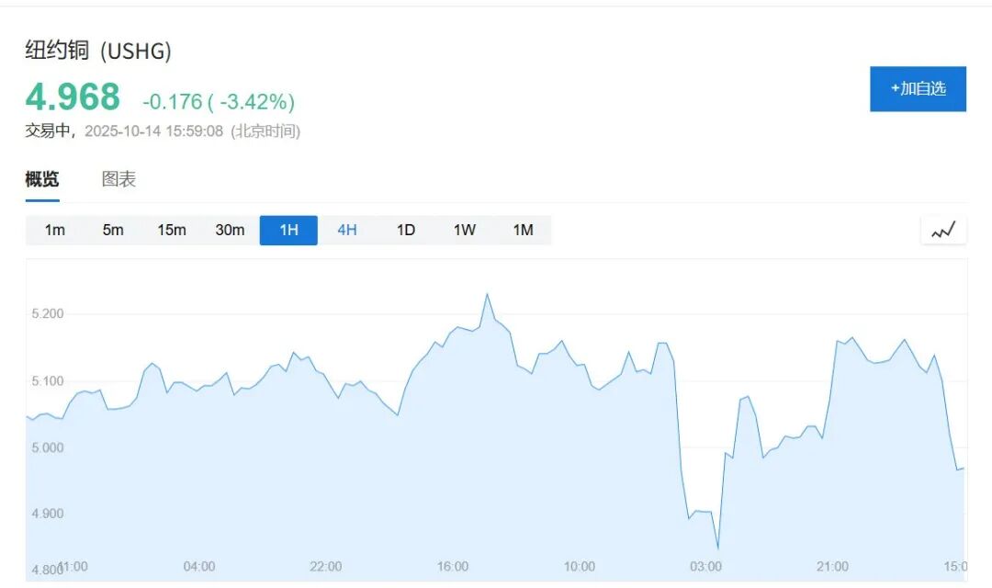Switch to the 概览 tab

tap(42, 180)
